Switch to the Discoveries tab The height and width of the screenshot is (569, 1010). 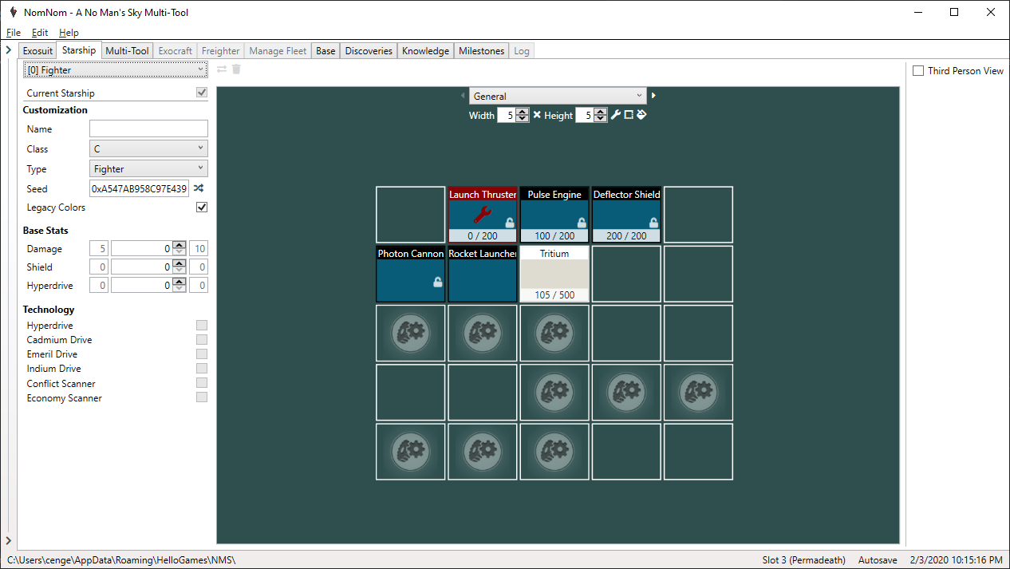click(369, 51)
